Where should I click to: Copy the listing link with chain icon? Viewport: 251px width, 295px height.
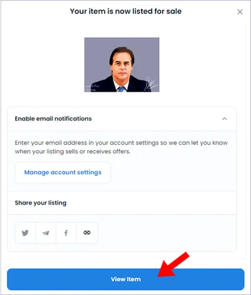[x=87, y=233]
